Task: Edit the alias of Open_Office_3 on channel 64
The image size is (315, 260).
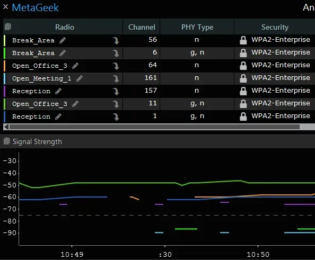Action: tap(75, 66)
